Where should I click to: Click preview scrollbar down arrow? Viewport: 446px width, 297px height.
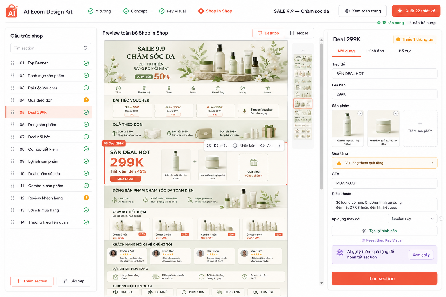321,283
